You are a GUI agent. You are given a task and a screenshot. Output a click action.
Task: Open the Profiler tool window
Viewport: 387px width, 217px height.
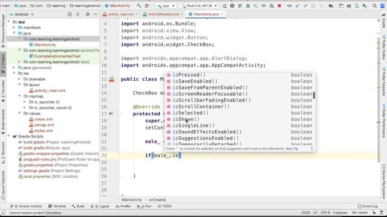123,206
